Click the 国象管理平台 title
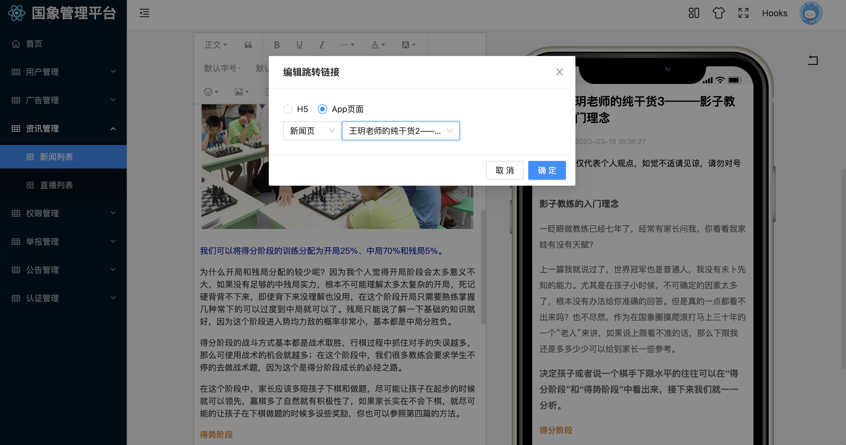 [74, 13]
